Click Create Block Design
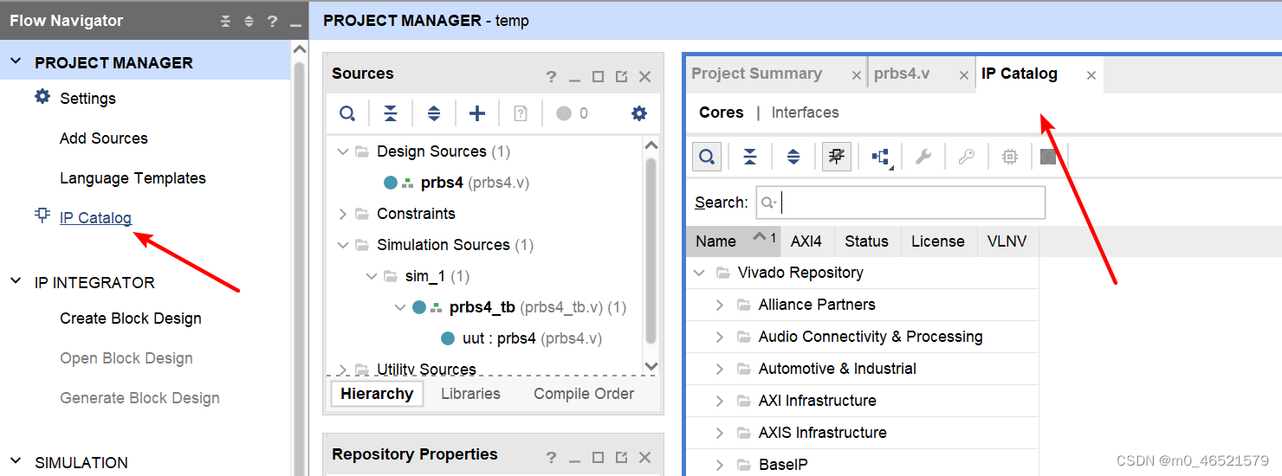The image size is (1282, 476). 130,318
